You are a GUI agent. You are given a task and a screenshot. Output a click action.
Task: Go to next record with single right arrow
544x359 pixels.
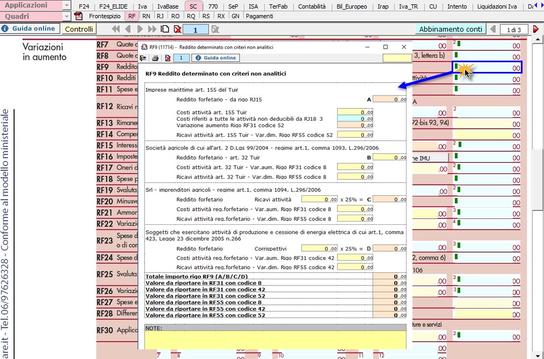click(140, 29)
